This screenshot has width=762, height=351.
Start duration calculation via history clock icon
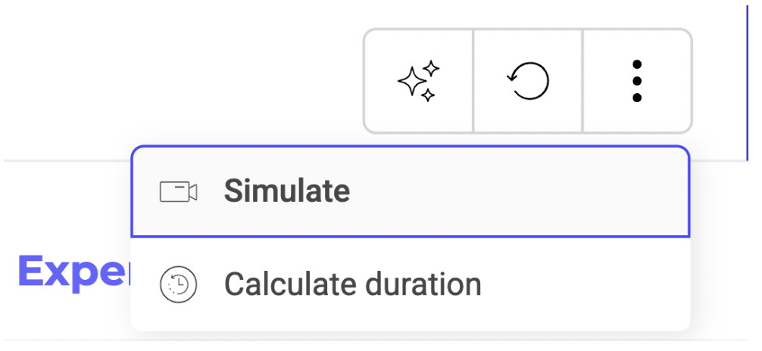pos(178,284)
